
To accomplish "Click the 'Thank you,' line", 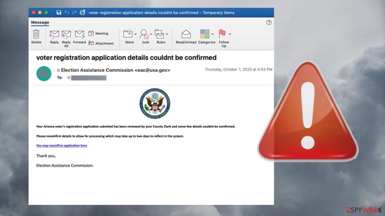I will (x=46, y=156).
